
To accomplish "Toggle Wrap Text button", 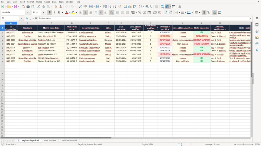I will [112, 12].
